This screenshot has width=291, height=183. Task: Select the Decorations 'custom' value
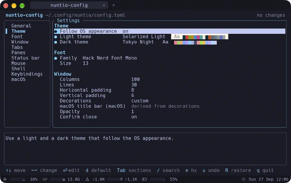(x=140, y=101)
